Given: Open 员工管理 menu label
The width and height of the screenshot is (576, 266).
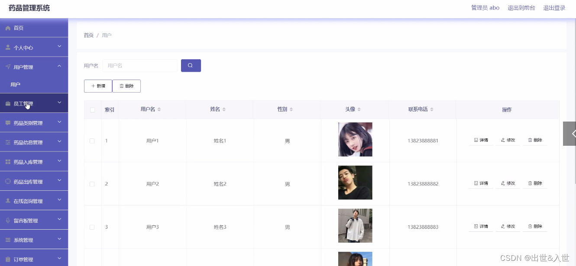Looking at the screenshot, I should pyautogui.click(x=23, y=104).
